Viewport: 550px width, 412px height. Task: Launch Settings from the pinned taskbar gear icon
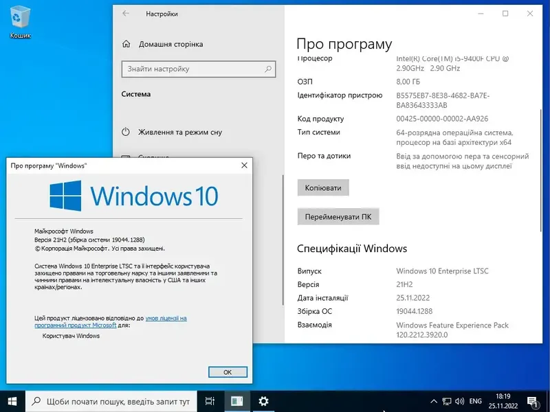tap(263, 401)
